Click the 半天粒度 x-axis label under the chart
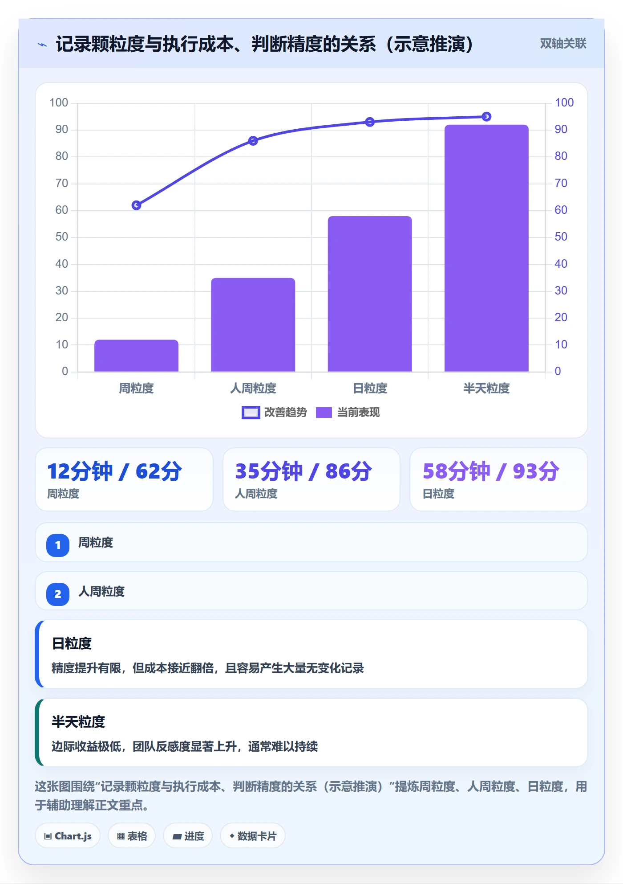Viewport: 623px width, 884px height. pos(486,389)
